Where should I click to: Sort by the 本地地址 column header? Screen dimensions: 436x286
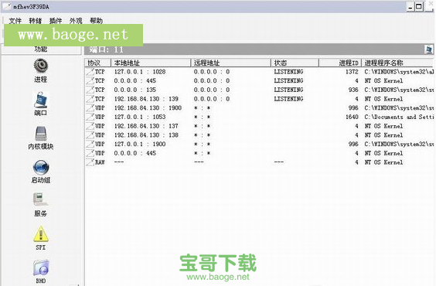(151, 63)
